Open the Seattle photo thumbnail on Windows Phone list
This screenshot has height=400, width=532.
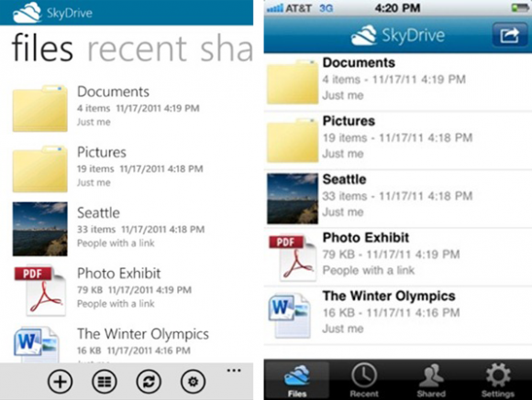pos(40,229)
